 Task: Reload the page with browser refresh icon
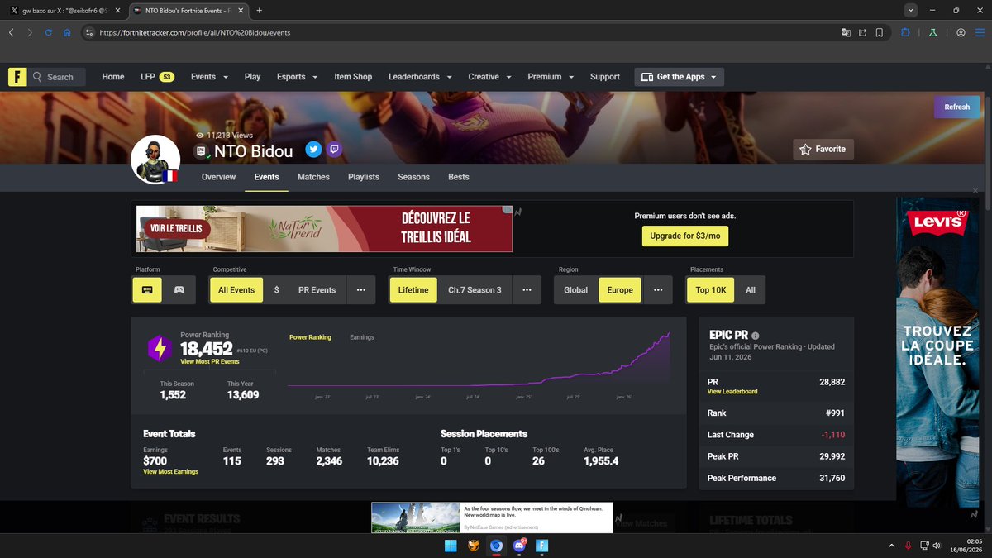coord(49,33)
